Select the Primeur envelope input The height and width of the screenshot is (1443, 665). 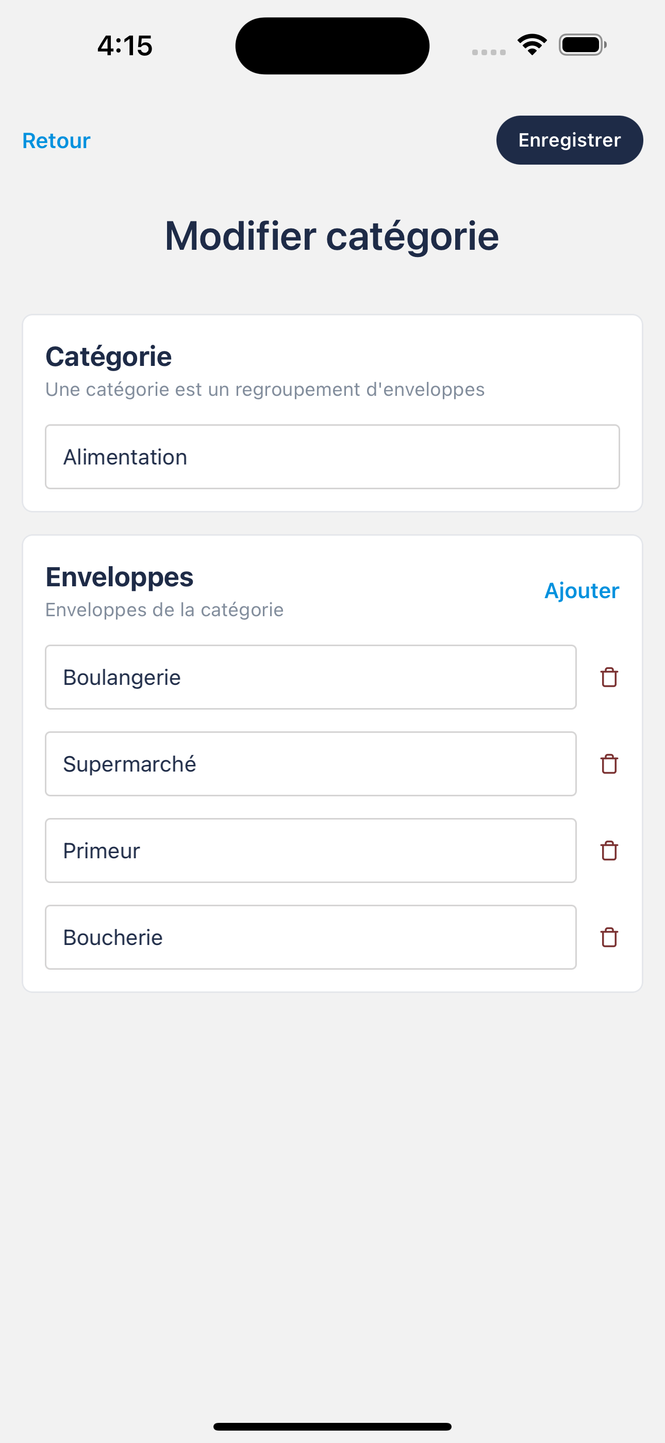point(311,851)
